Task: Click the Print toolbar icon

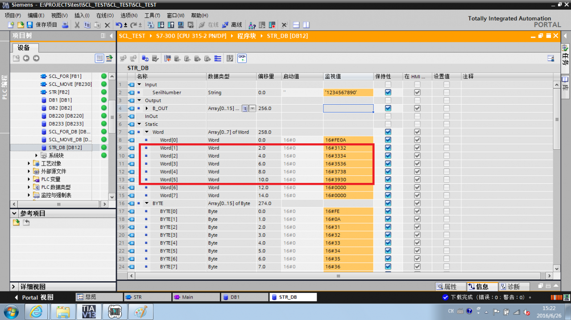Action: [65, 25]
